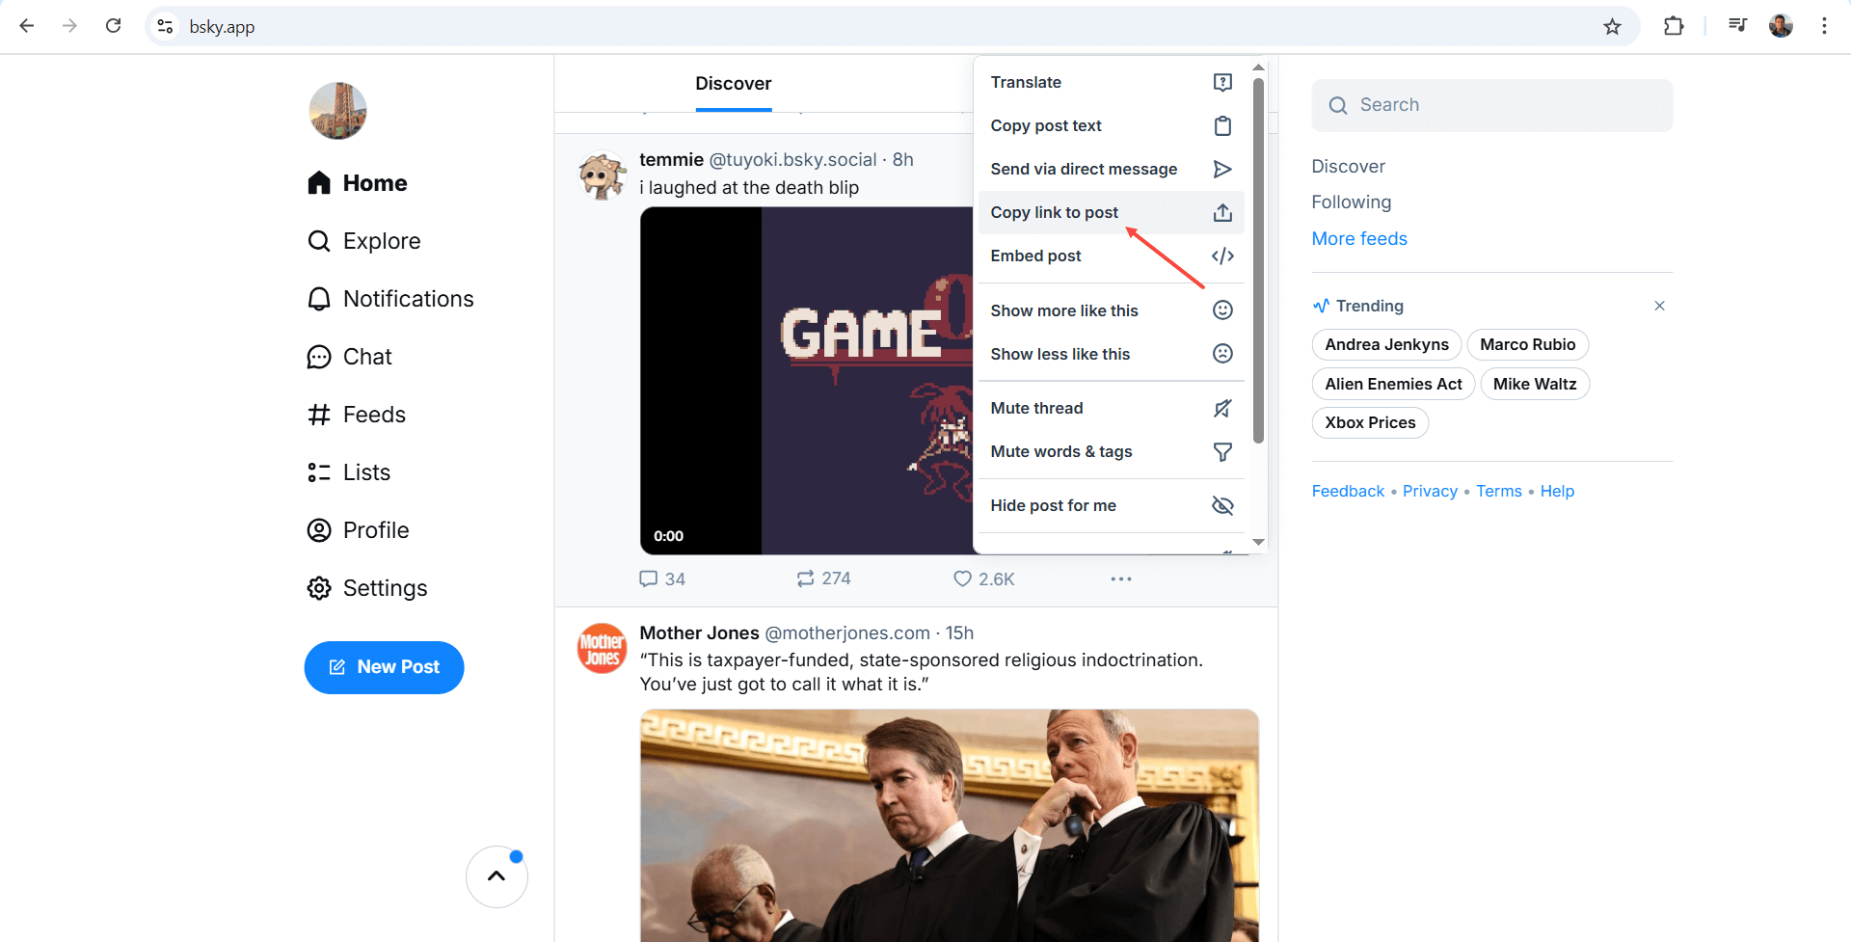Open Notifications in the sidebar
1851x942 pixels.
pos(390,299)
